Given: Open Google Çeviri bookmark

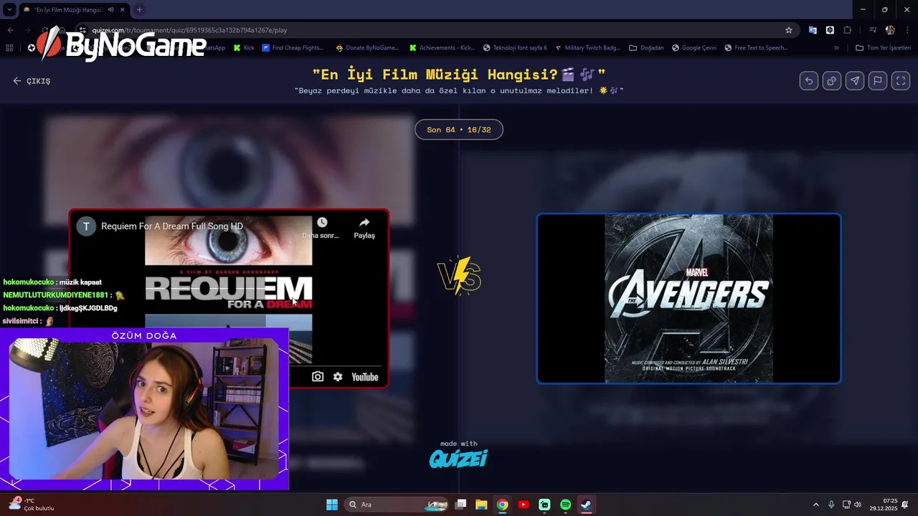Looking at the screenshot, I should 694,48.
